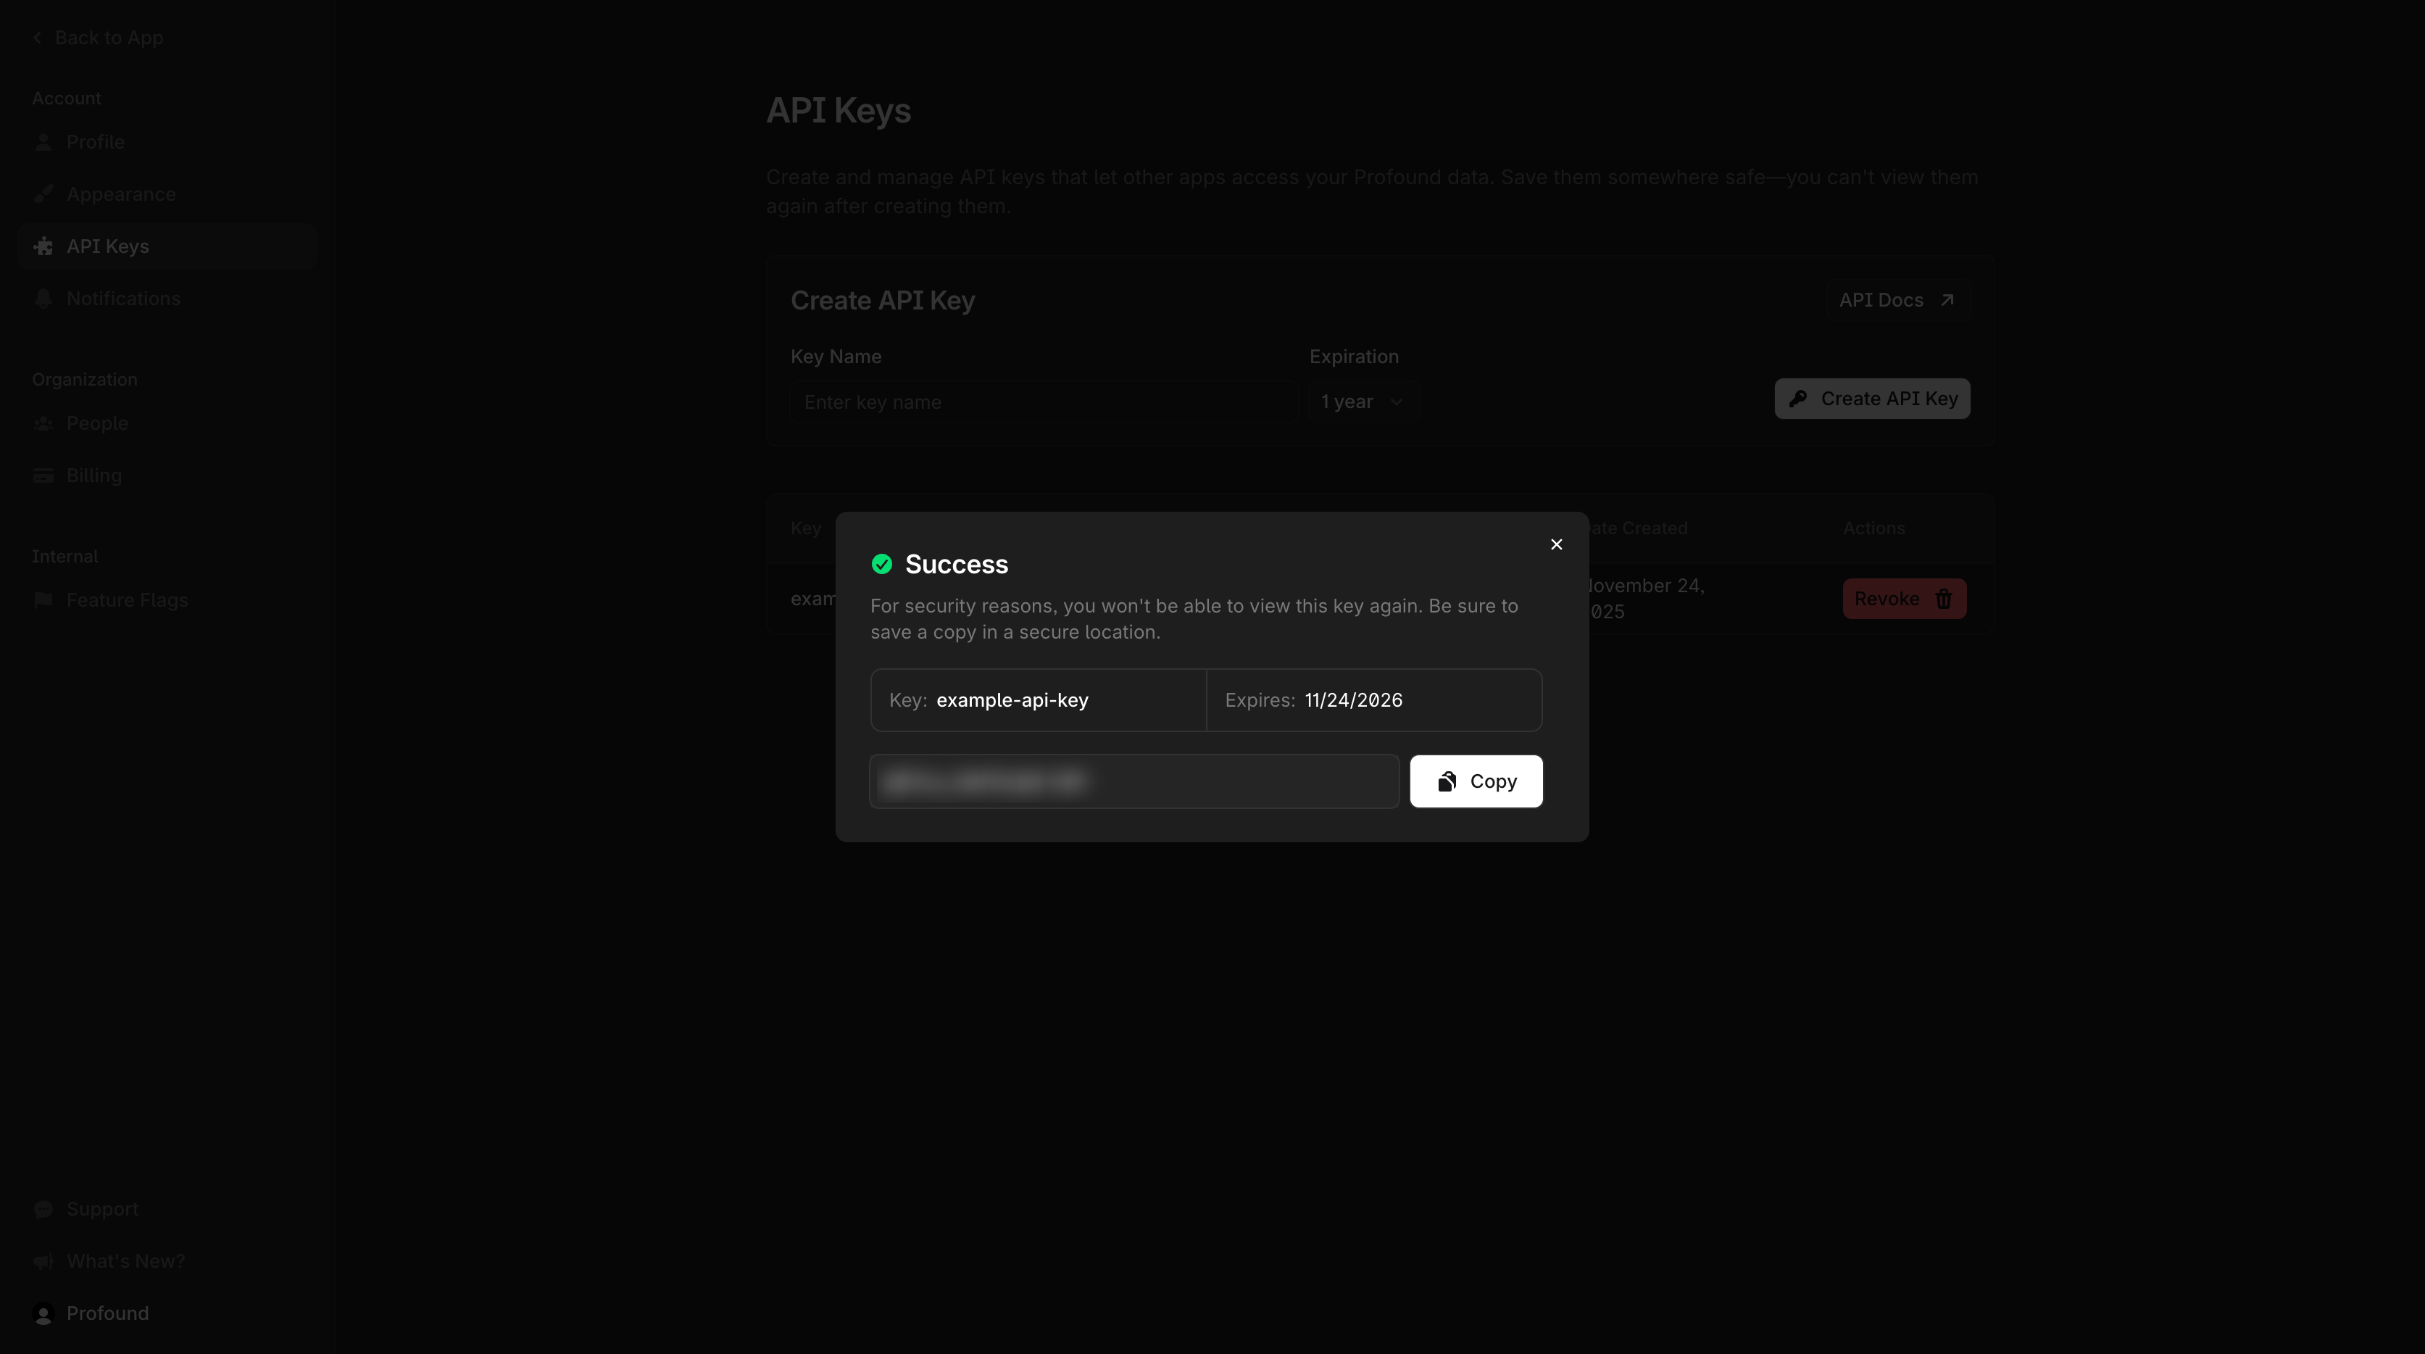Open People via the users icon

(x=43, y=423)
